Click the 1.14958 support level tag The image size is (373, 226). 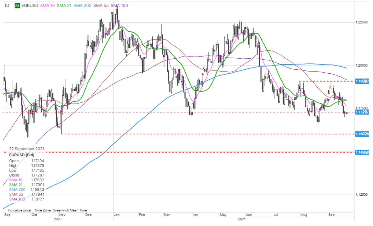(x=362, y=152)
